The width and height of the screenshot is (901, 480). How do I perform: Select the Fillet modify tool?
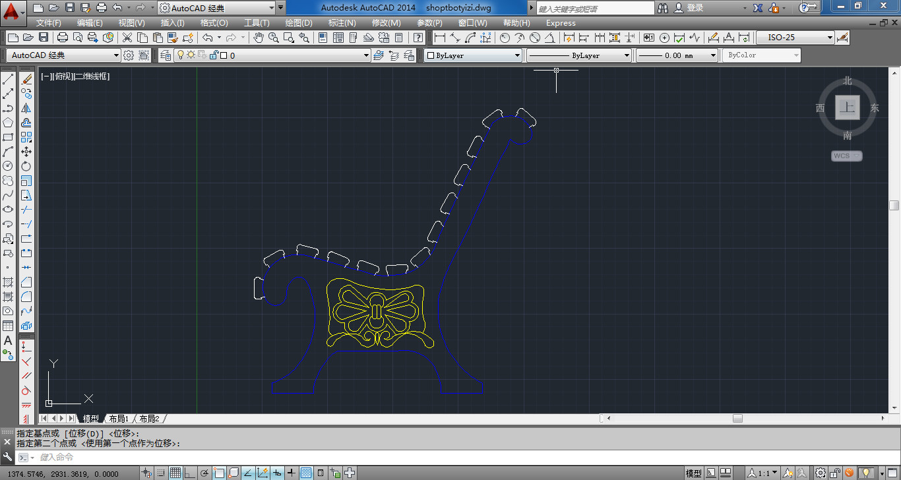coord(26,297)
